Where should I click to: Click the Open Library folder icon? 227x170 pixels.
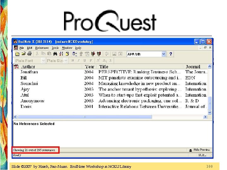[23, 54]
